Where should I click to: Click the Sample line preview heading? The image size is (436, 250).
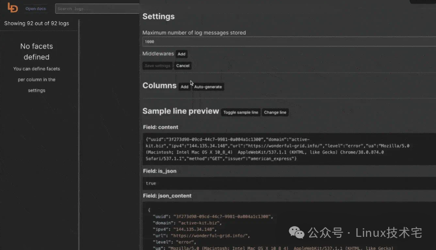[x=181, y=111]
